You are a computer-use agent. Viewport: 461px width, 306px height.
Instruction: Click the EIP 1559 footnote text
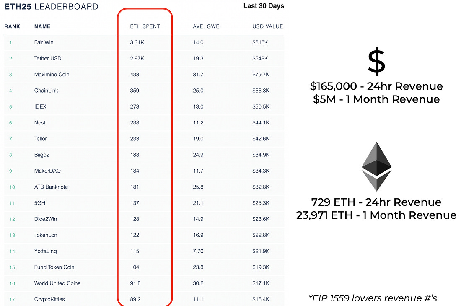point(373,298)
